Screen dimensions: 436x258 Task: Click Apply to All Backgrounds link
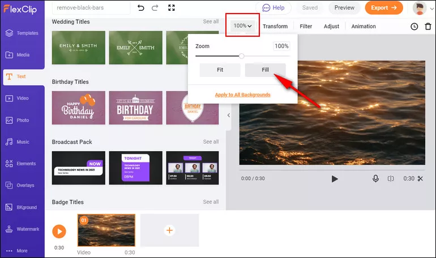pyautogui.click(x=243, y=94)
